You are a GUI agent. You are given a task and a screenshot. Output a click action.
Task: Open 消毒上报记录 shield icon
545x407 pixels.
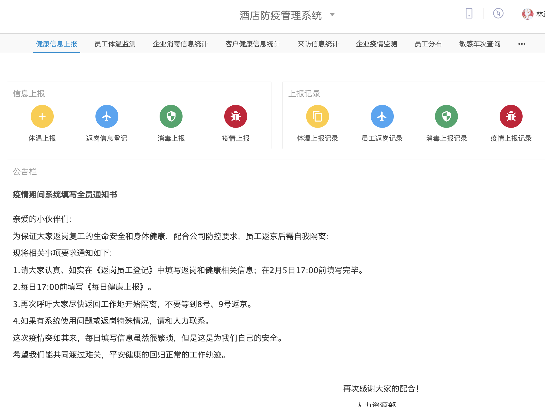446,116
